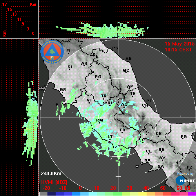Click the radar center crosshair
The height and width of the screenshot is (196, 196).
point(118,118)
